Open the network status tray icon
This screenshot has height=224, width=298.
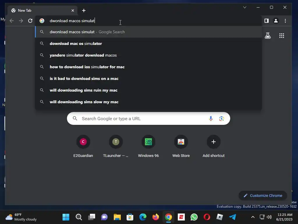click(262, 217)
